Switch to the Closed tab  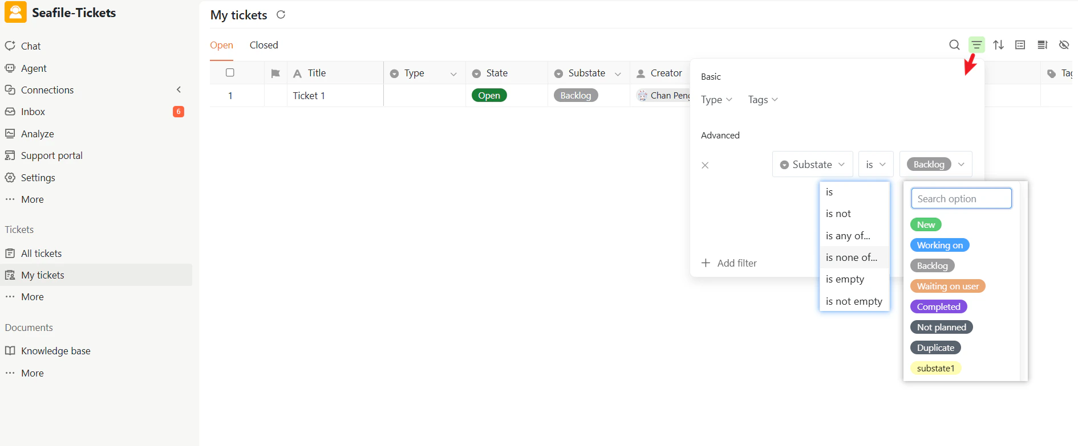pos(264,45)
